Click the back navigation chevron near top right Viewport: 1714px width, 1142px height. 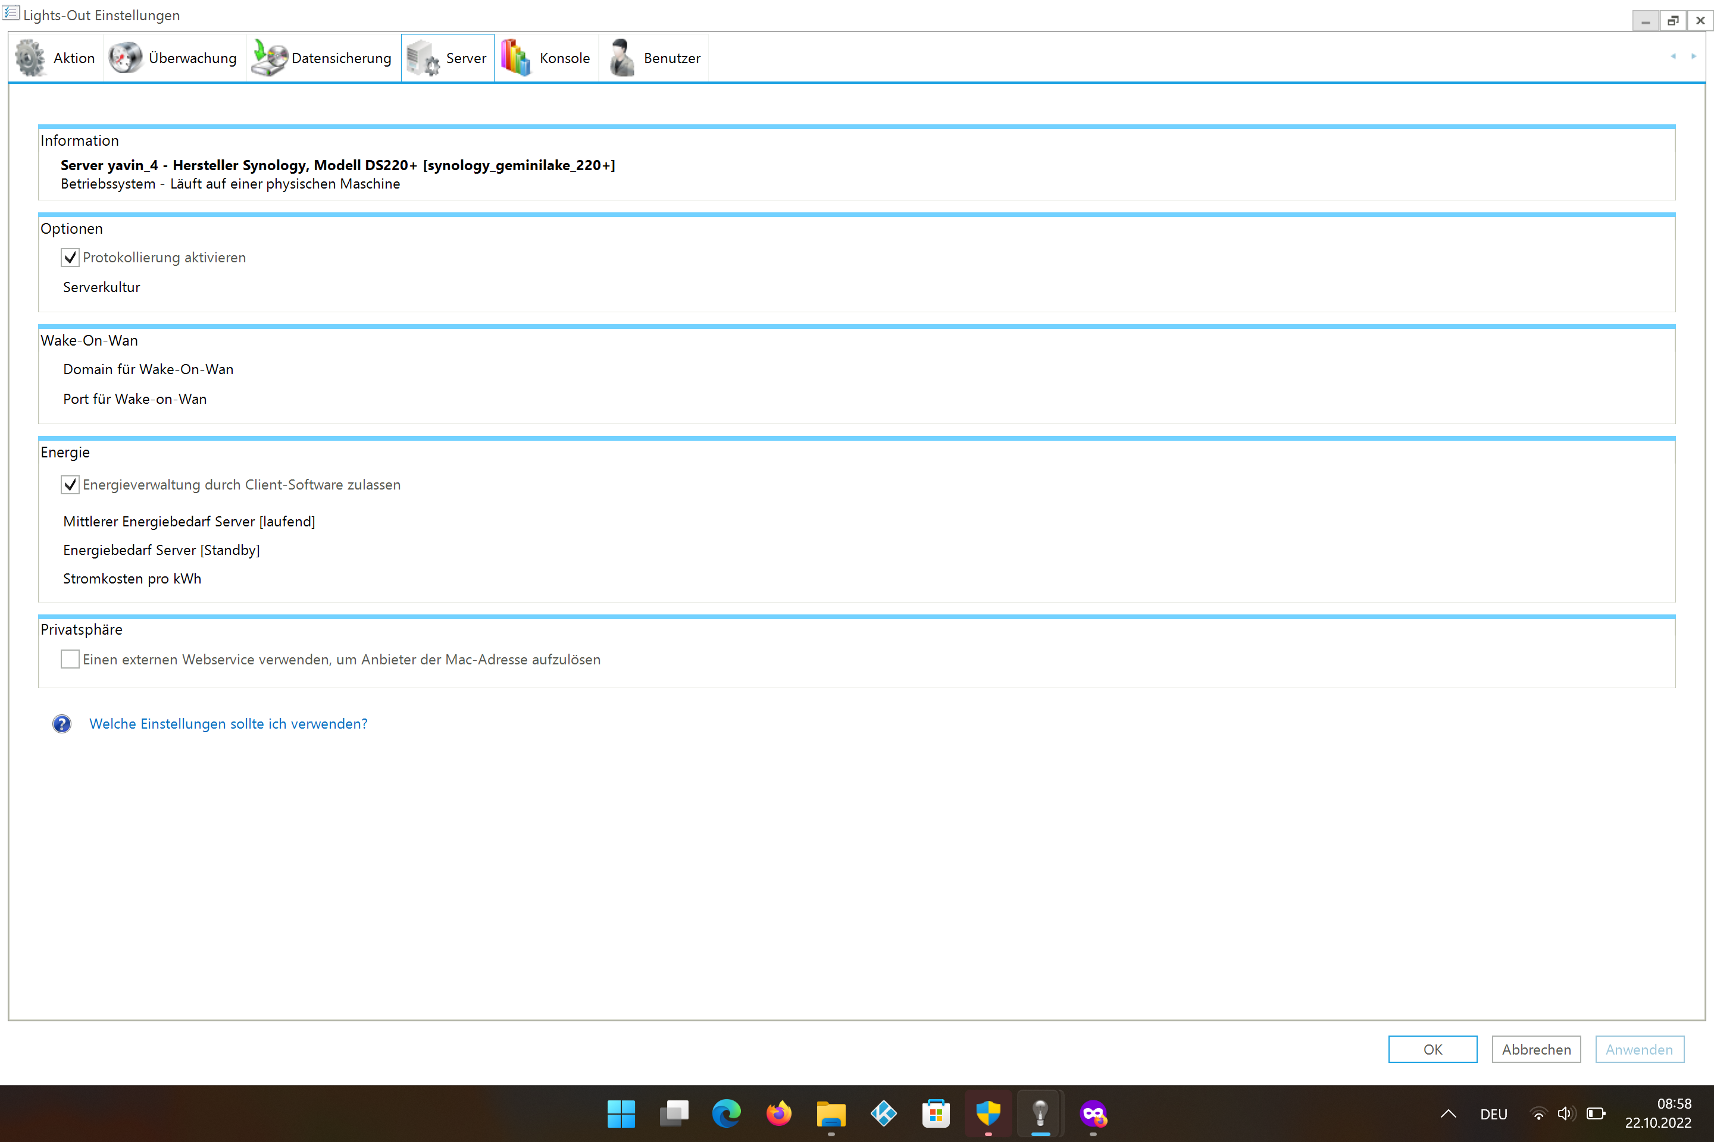1672,56
